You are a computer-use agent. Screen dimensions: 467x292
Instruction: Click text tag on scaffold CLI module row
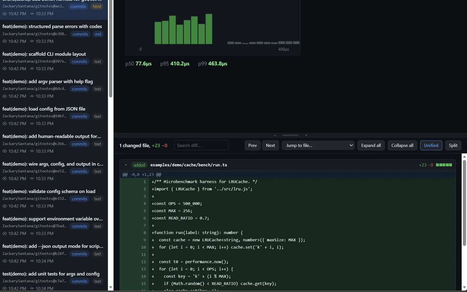(x=97, y=62)
